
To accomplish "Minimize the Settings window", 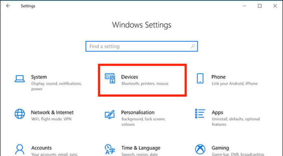I will [x=244, y=6].
